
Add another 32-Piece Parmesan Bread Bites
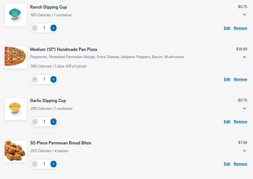[54, 164]
